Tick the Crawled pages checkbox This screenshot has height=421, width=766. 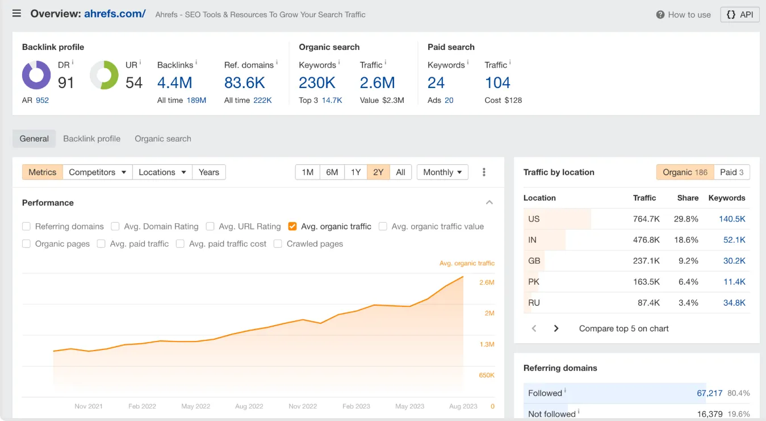pos(278,244)
